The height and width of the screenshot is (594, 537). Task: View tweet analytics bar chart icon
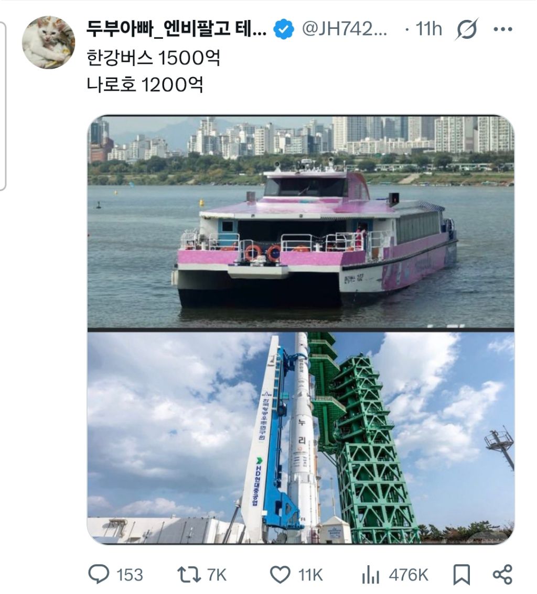(x=370, y=575)
